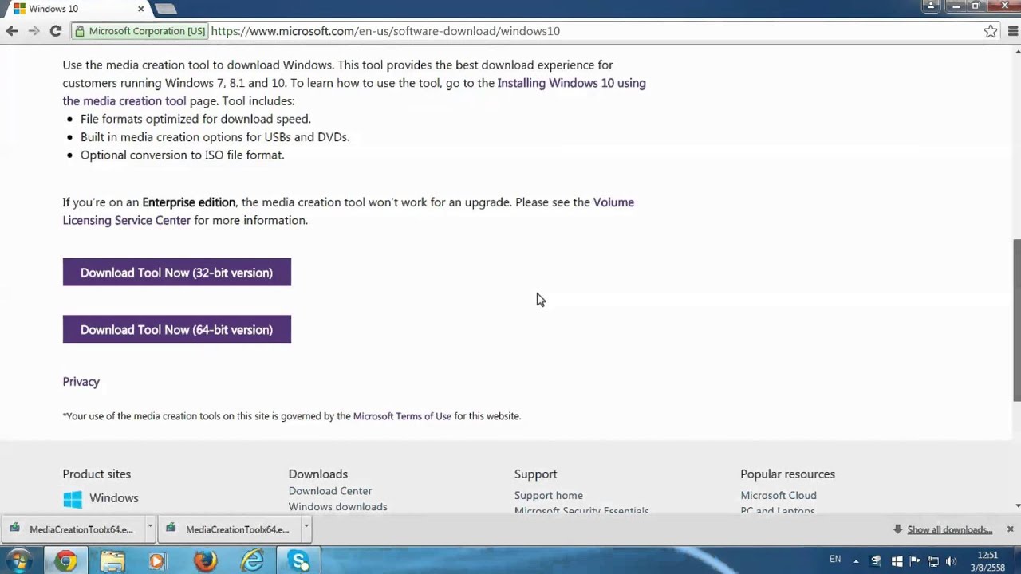Image resolution: width=1021 pixels, height=574 pixels.
Task: Bookmark this page with the star icon
Action: pyautogui.click(x=991, y=31)
